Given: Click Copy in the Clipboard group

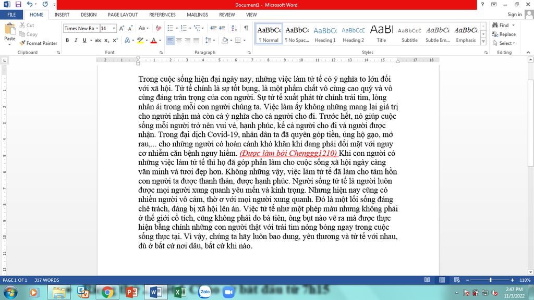Looking at the screenshot, I should [28, 34].
